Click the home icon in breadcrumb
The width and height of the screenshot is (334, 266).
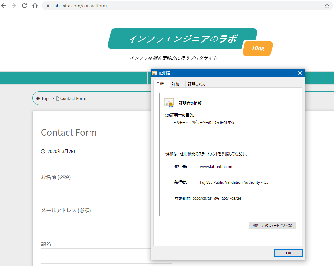(38, 98)
